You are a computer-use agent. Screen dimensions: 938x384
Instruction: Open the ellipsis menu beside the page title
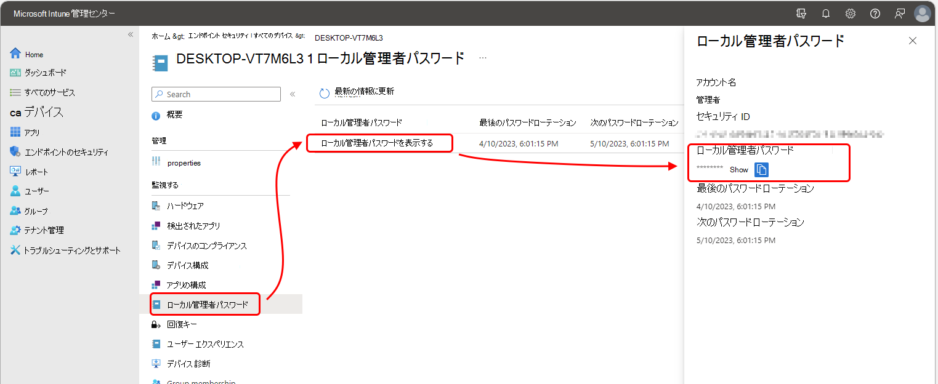tap(483, 58)
